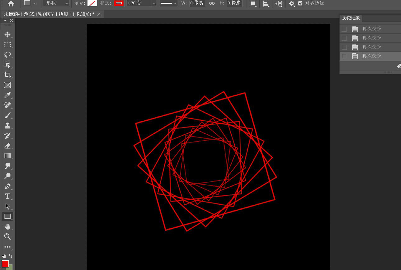Toggle the 对齐边缘 checkbox

(300, 3)
